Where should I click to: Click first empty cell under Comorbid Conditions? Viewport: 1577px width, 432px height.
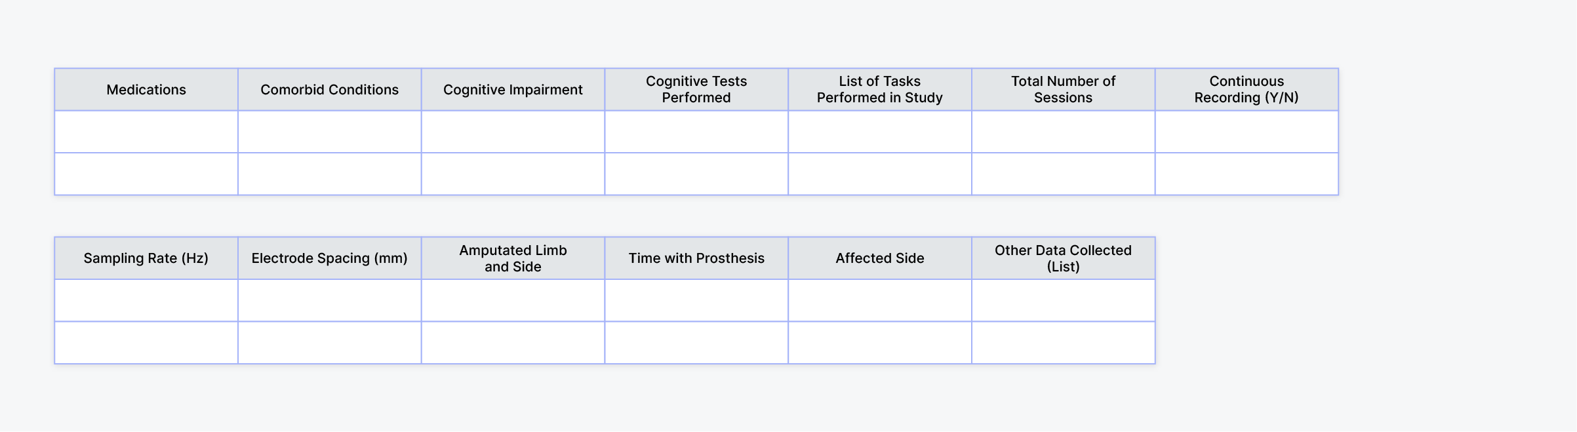click(329, 132)
